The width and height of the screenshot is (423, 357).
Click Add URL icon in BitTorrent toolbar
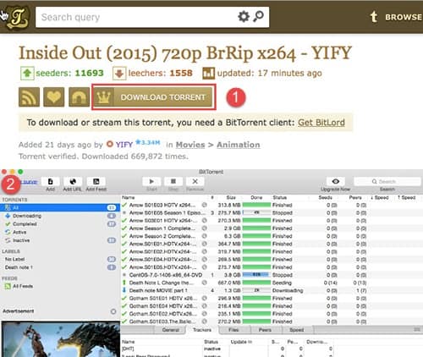coord(73,181)
